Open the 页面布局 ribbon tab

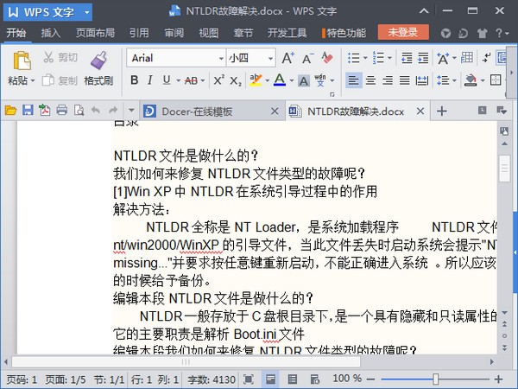coord(95,33)
